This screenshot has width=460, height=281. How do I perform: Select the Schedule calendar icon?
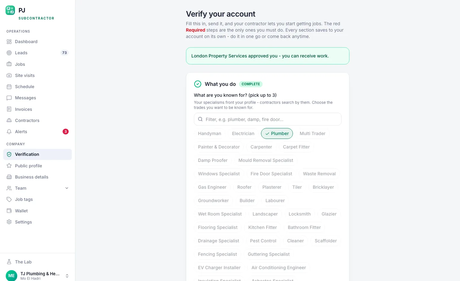9,87
